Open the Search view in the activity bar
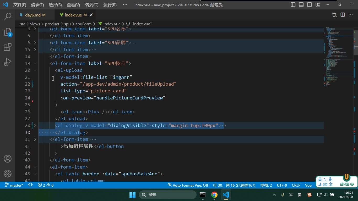This screenshot has width=358, height=201. click(x=8, y=16)
